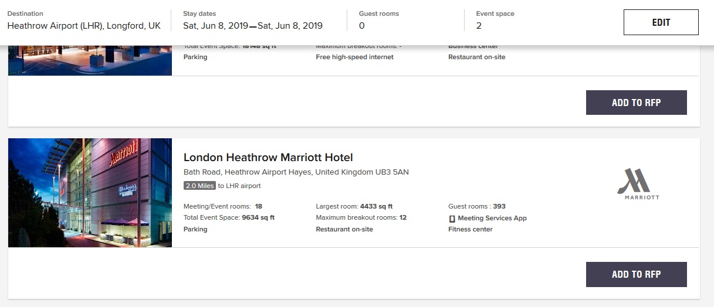This screenshot has width=714, height=307.
Task: Click the Guest rooms : 393 text
Action: 476,206
